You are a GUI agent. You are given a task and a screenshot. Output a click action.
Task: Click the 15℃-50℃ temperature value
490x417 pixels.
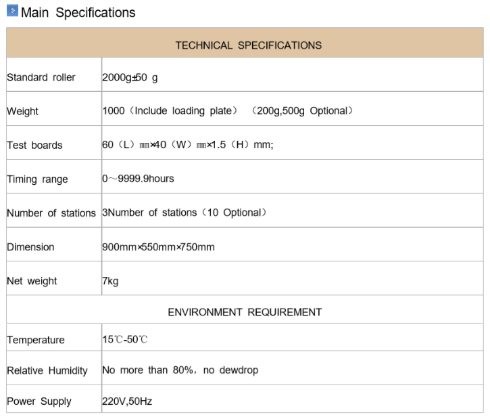(124, 339)
